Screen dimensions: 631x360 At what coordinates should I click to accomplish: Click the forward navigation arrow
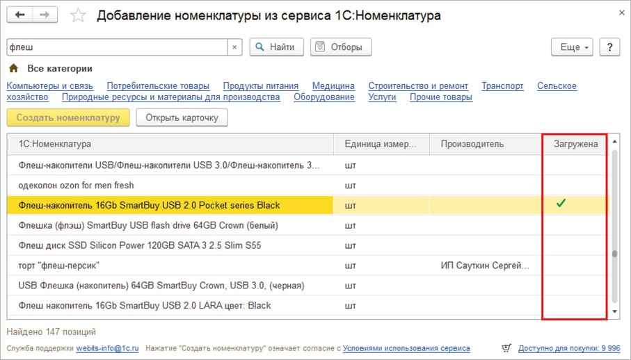46,15
